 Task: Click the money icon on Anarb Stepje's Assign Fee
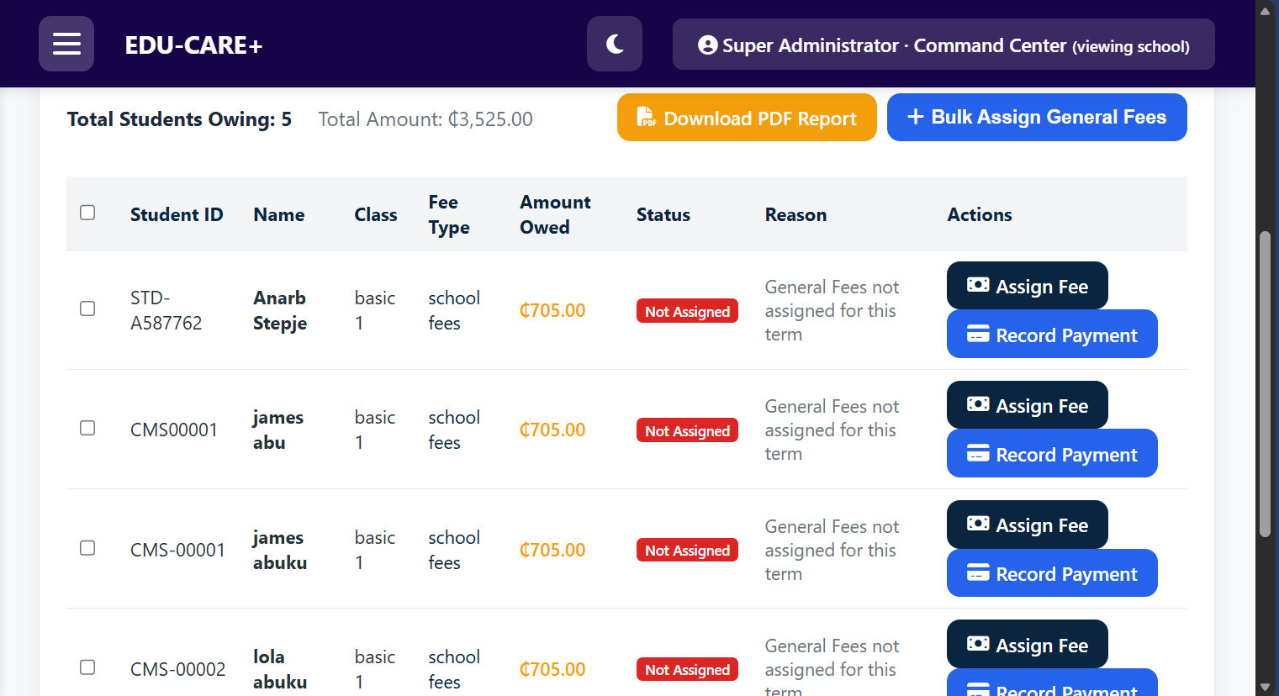click(x=978, y=285)
